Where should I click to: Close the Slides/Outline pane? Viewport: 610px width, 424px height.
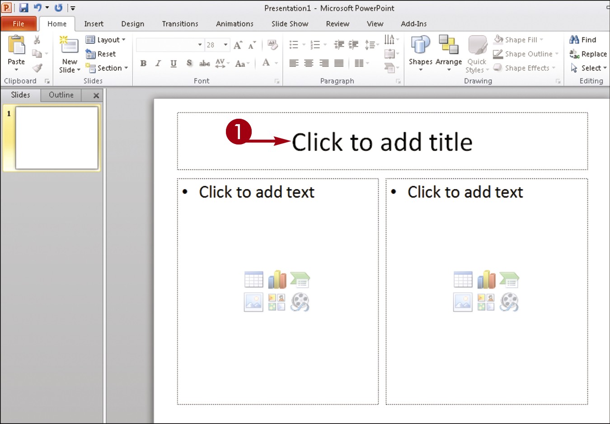point(96,96)
